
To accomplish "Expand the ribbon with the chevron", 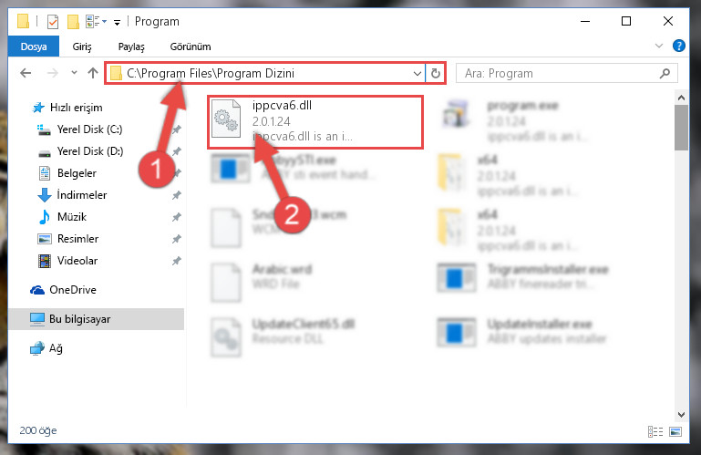I will [x=658, y=46].
